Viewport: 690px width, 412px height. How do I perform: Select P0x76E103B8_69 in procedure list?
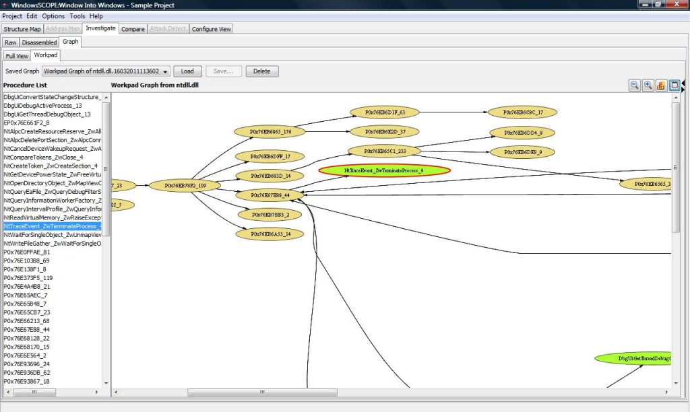point(26,261)
